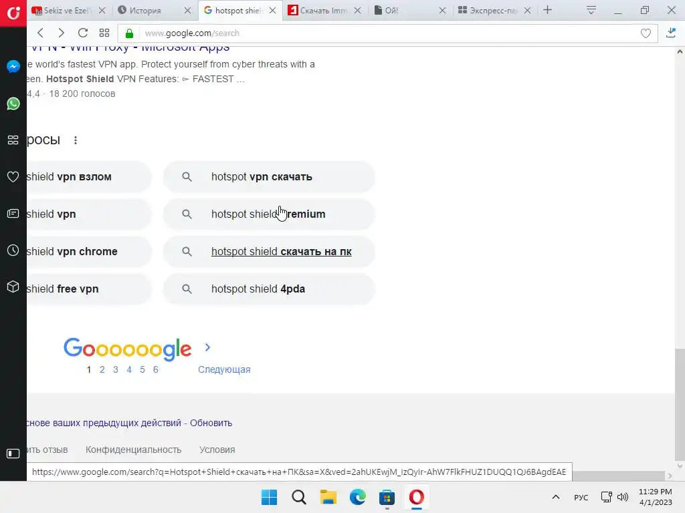Click search icon of hotspot shield 4pda suggestion
The image size is (685, 513).
click(187, 289)
